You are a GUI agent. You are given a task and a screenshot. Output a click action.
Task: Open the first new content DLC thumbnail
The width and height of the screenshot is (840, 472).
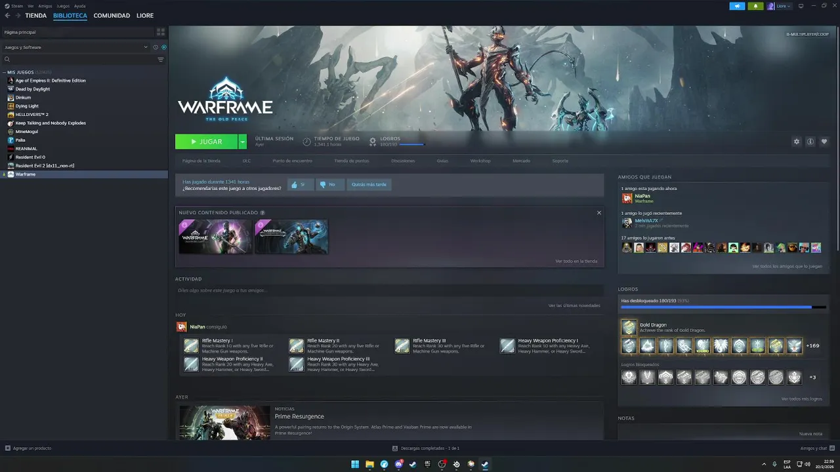click(x=215, y=237)
